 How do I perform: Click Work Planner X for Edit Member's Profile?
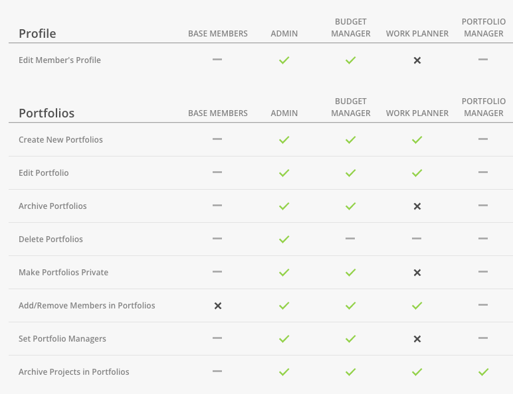417,60
